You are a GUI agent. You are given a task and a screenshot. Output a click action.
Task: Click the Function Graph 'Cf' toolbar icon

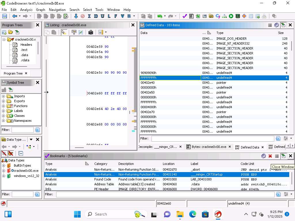point(218,16)
